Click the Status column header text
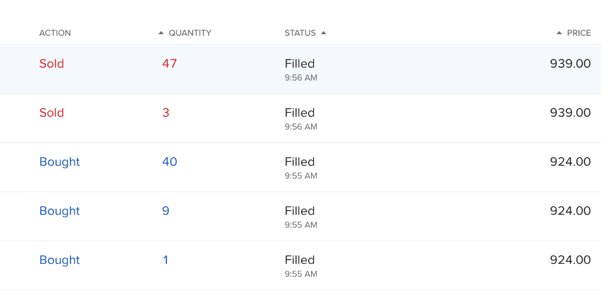The height and width of the screenshot is (301, 611). 300,33
